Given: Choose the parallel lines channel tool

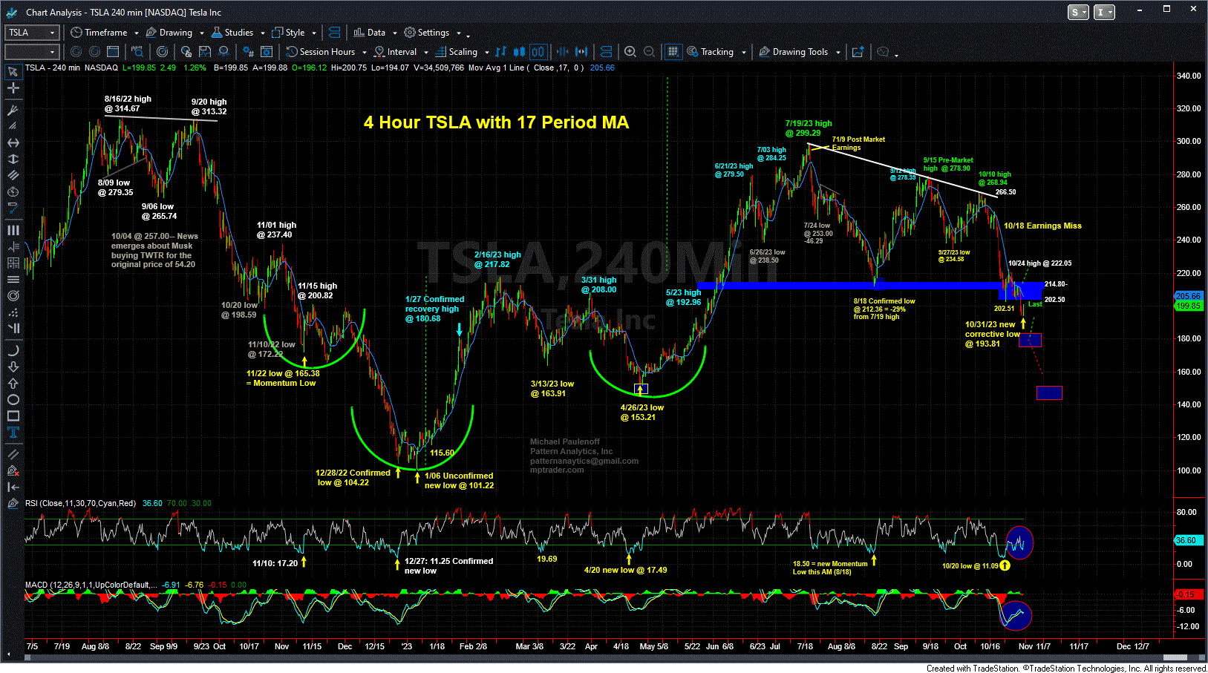Looking at the screenshot, I should (13, 175).
